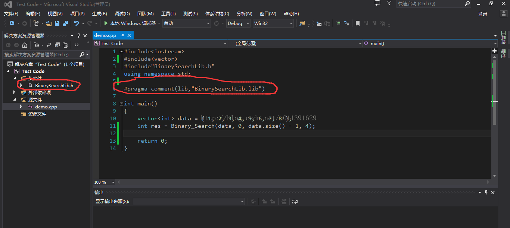Click the New Project toolbar icon

tap(36, 23)
